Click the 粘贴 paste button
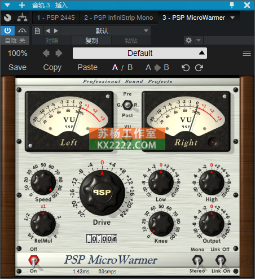The width and height of the screenshot is (255, 279). (131, 41)
